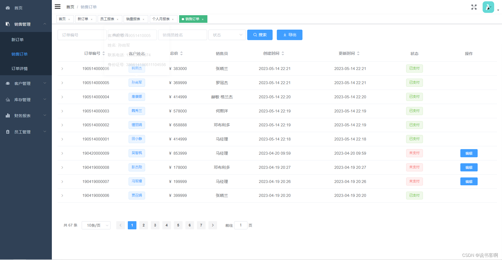
Task: Expand the 财务报表 sidebar menu
Action: (x=45, y=115)
